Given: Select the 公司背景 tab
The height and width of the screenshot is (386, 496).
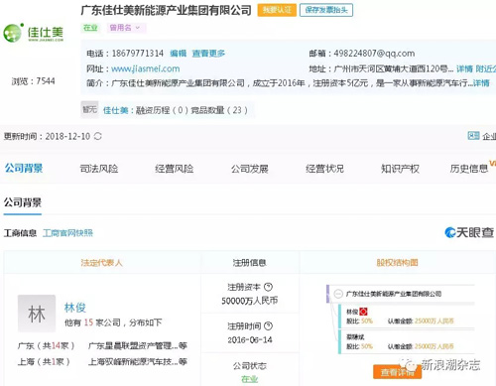Looking at the screenshot, I should [x=24, y=169].
